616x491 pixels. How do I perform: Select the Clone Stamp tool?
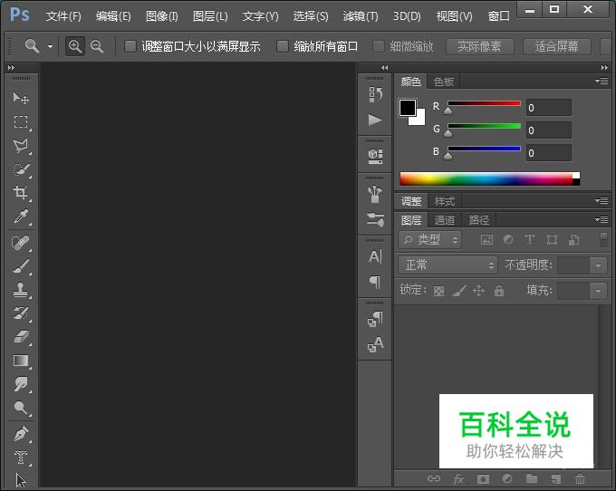(20, 290)
